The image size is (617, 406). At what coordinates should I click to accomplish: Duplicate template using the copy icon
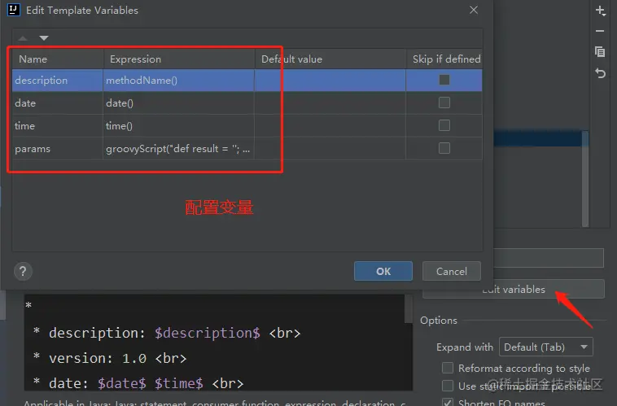tap(600, 52)
